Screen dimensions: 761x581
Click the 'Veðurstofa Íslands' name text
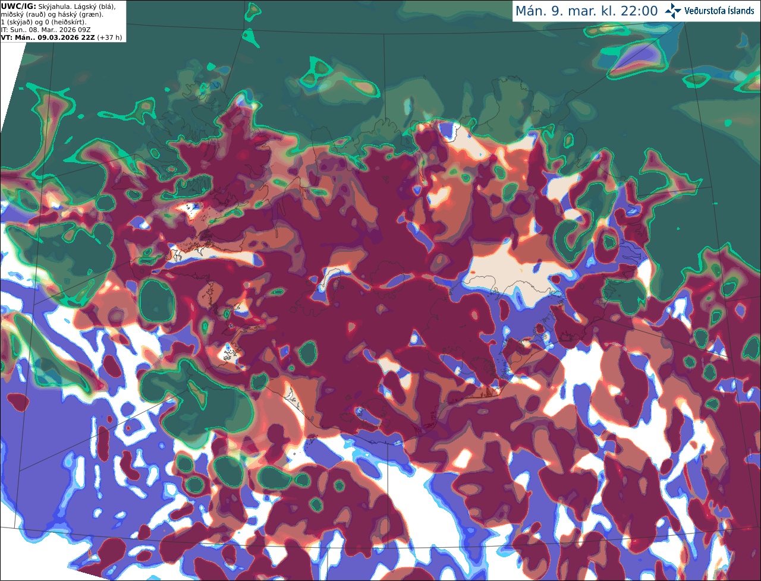(719, 11)
